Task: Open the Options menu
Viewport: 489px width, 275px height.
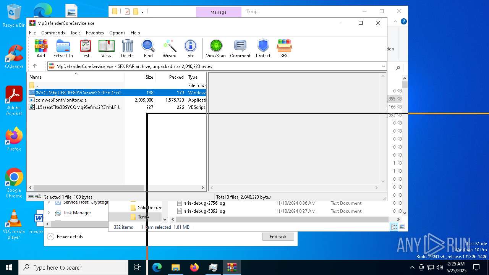Action: click(x=117, y=33)
